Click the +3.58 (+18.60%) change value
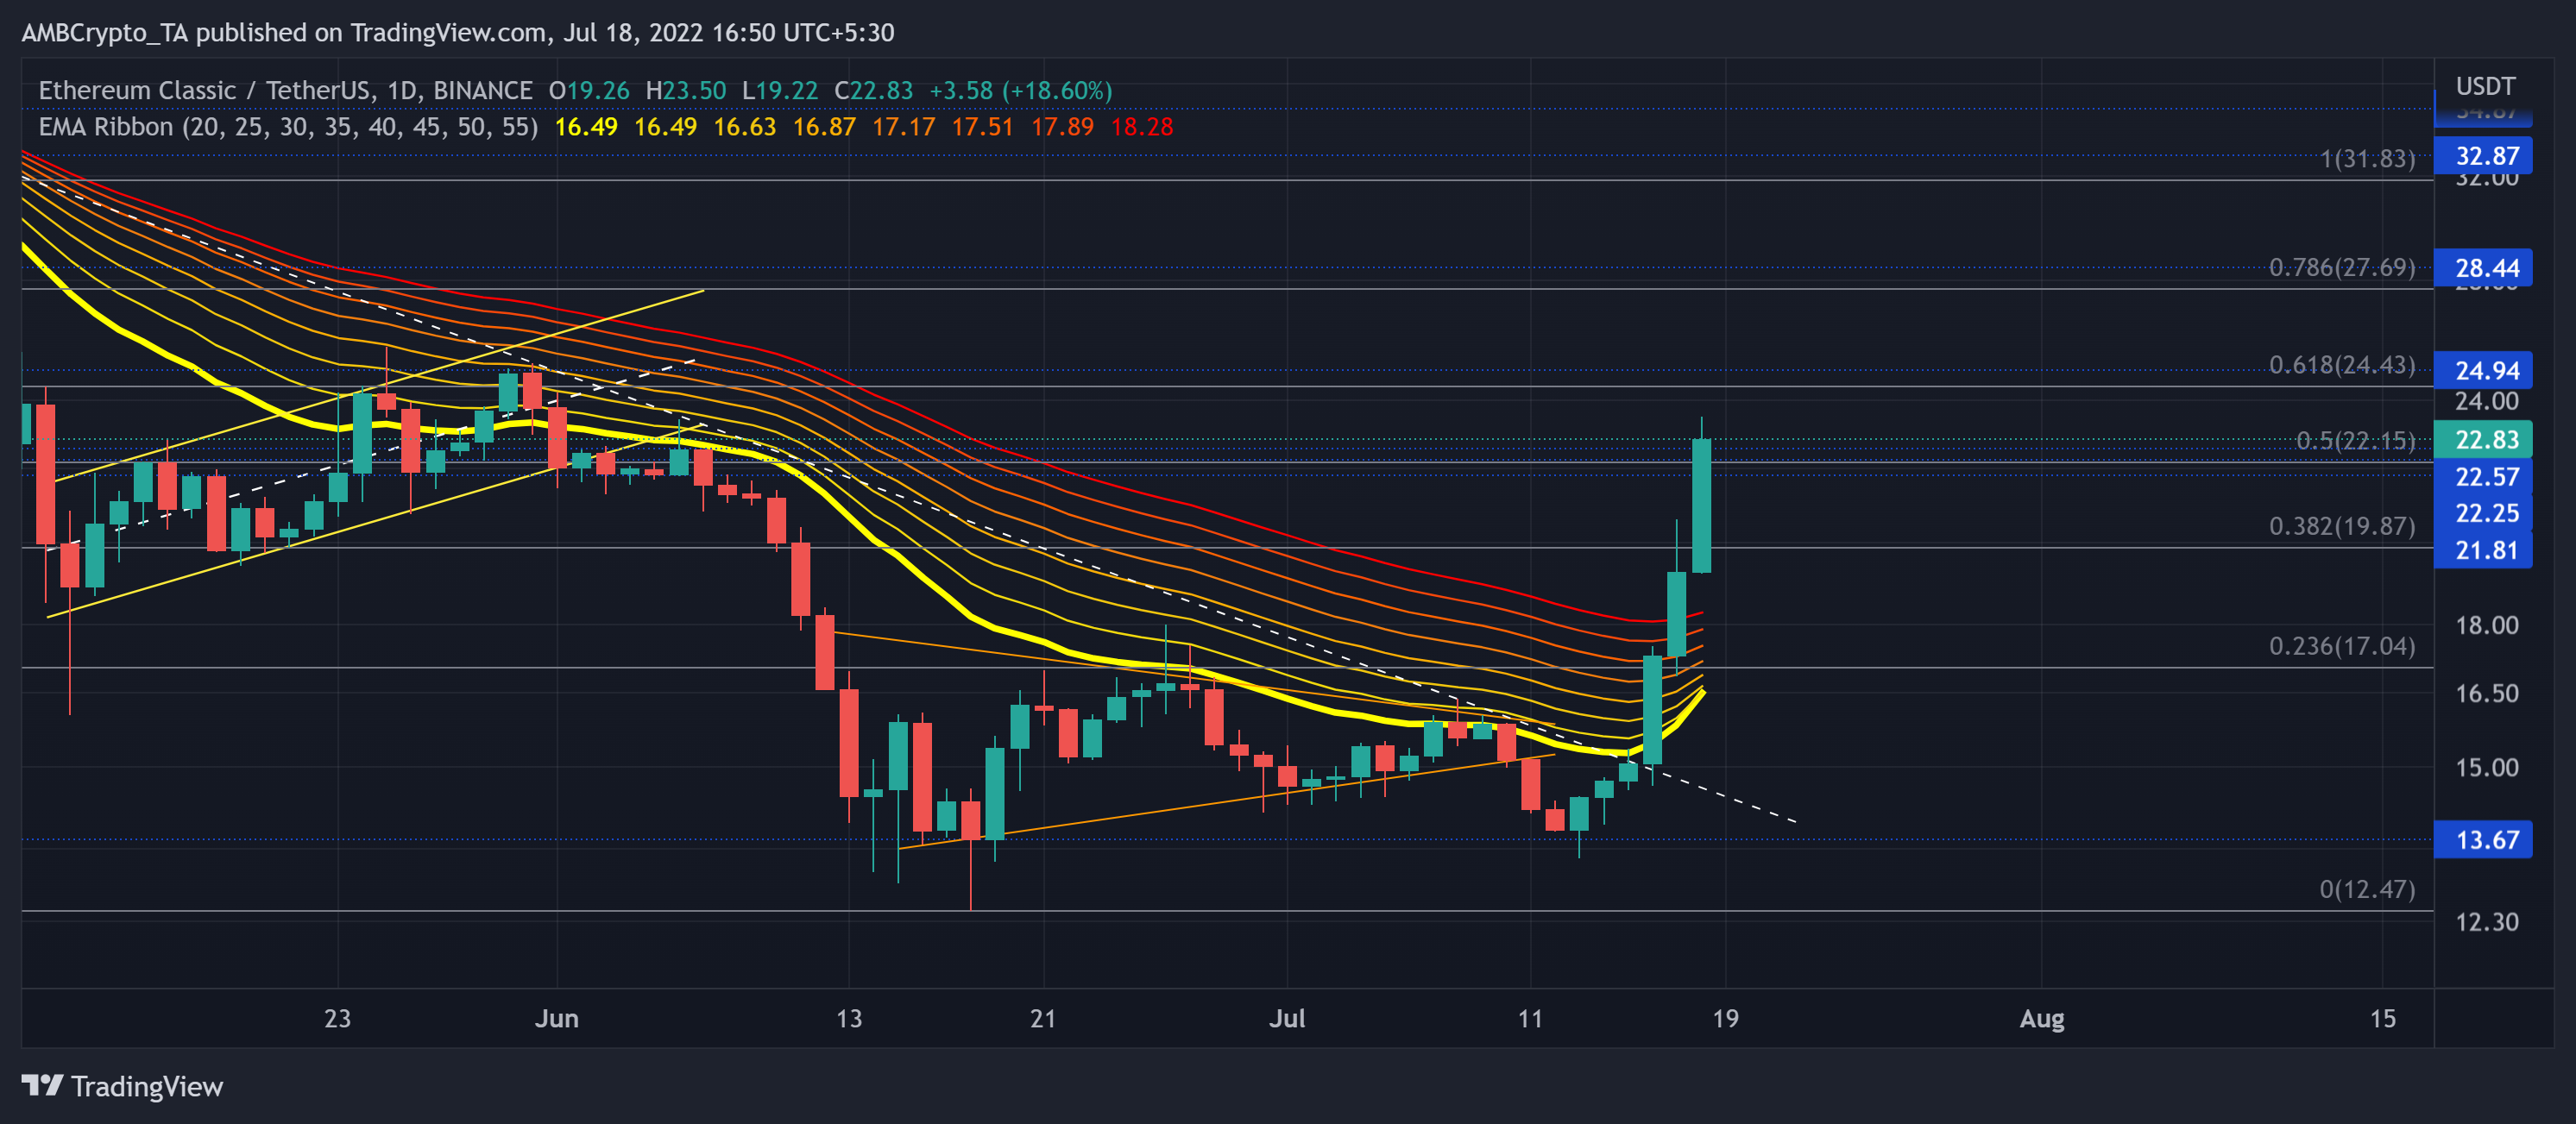Image resolution: width=2576 pixels, height=1124 pixels. [x=1020, y=90]
